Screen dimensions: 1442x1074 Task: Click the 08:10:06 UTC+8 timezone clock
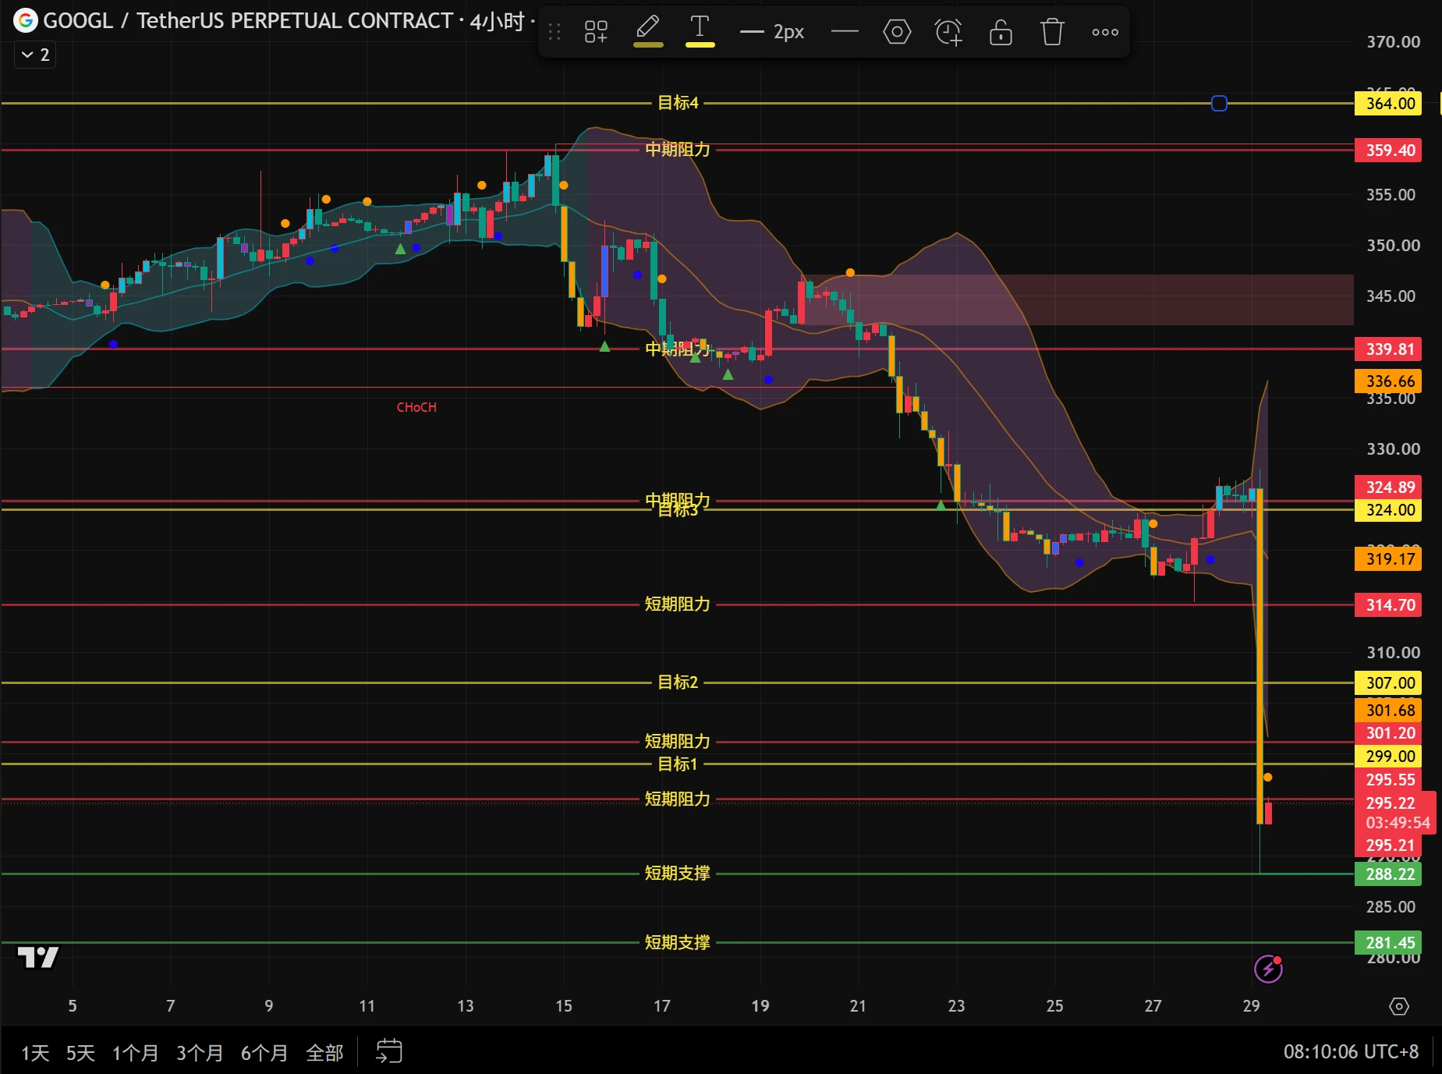[x=1351, y=1051]
